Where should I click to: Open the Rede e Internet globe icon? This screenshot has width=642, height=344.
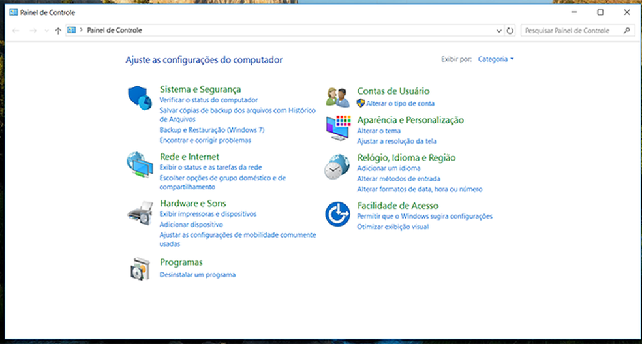pos(140,164)
